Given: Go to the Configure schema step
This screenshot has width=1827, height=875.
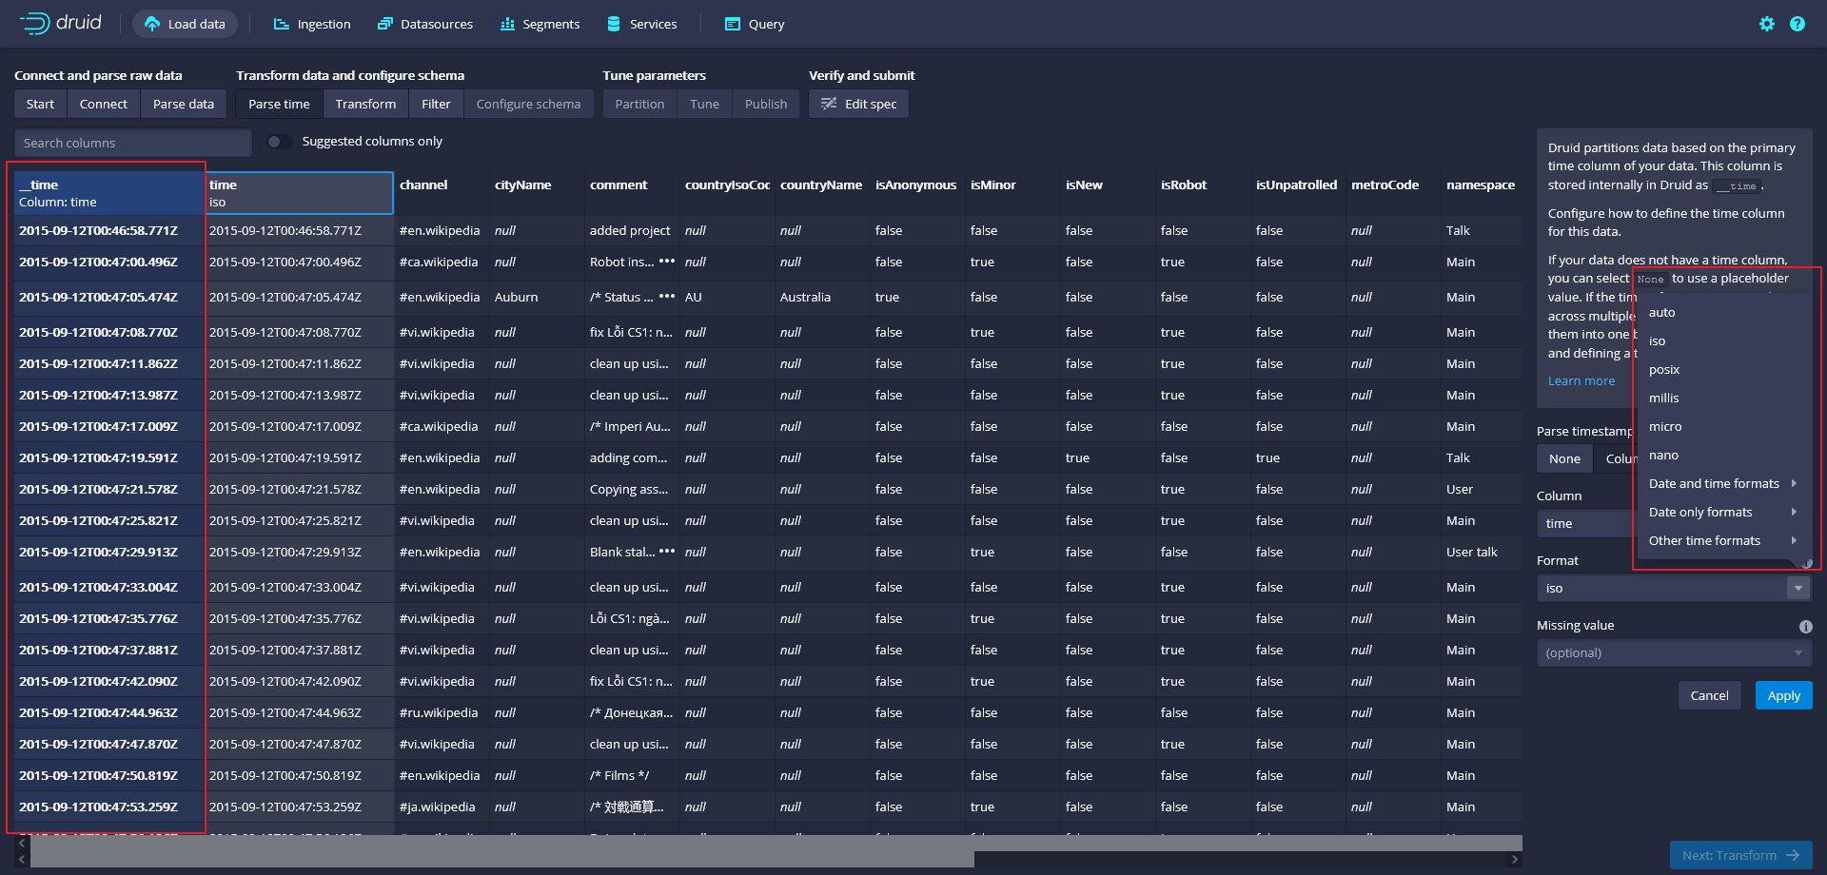Looking at the screenshot, I should pos(528,104).
